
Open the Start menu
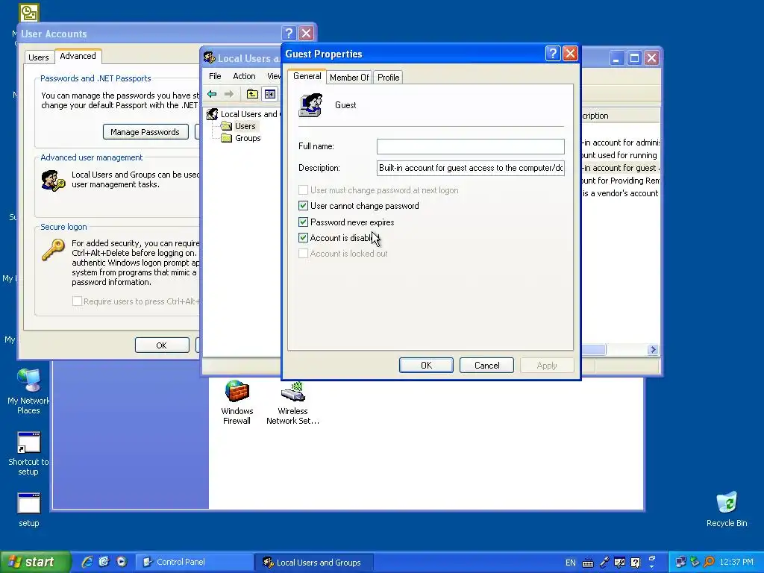pos(35,562)
